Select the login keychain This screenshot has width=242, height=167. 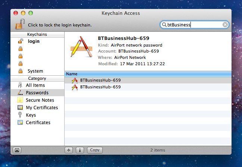coord(37,41)
